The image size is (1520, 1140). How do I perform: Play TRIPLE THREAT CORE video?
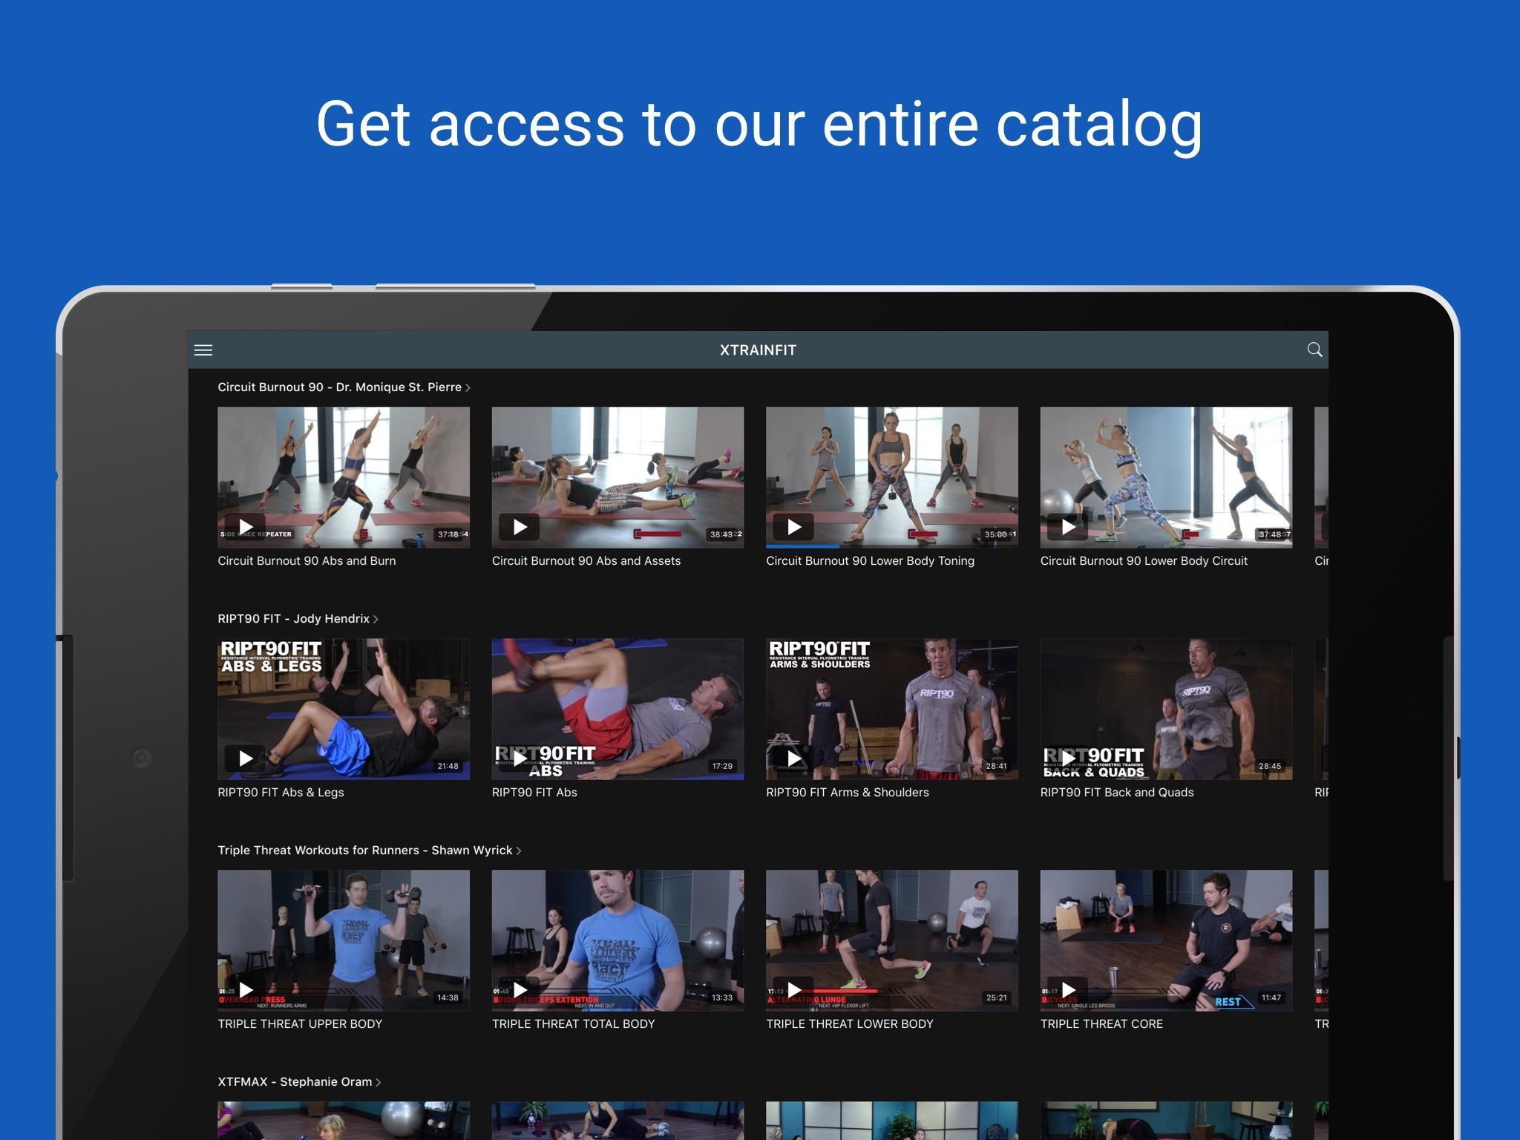1068,990
